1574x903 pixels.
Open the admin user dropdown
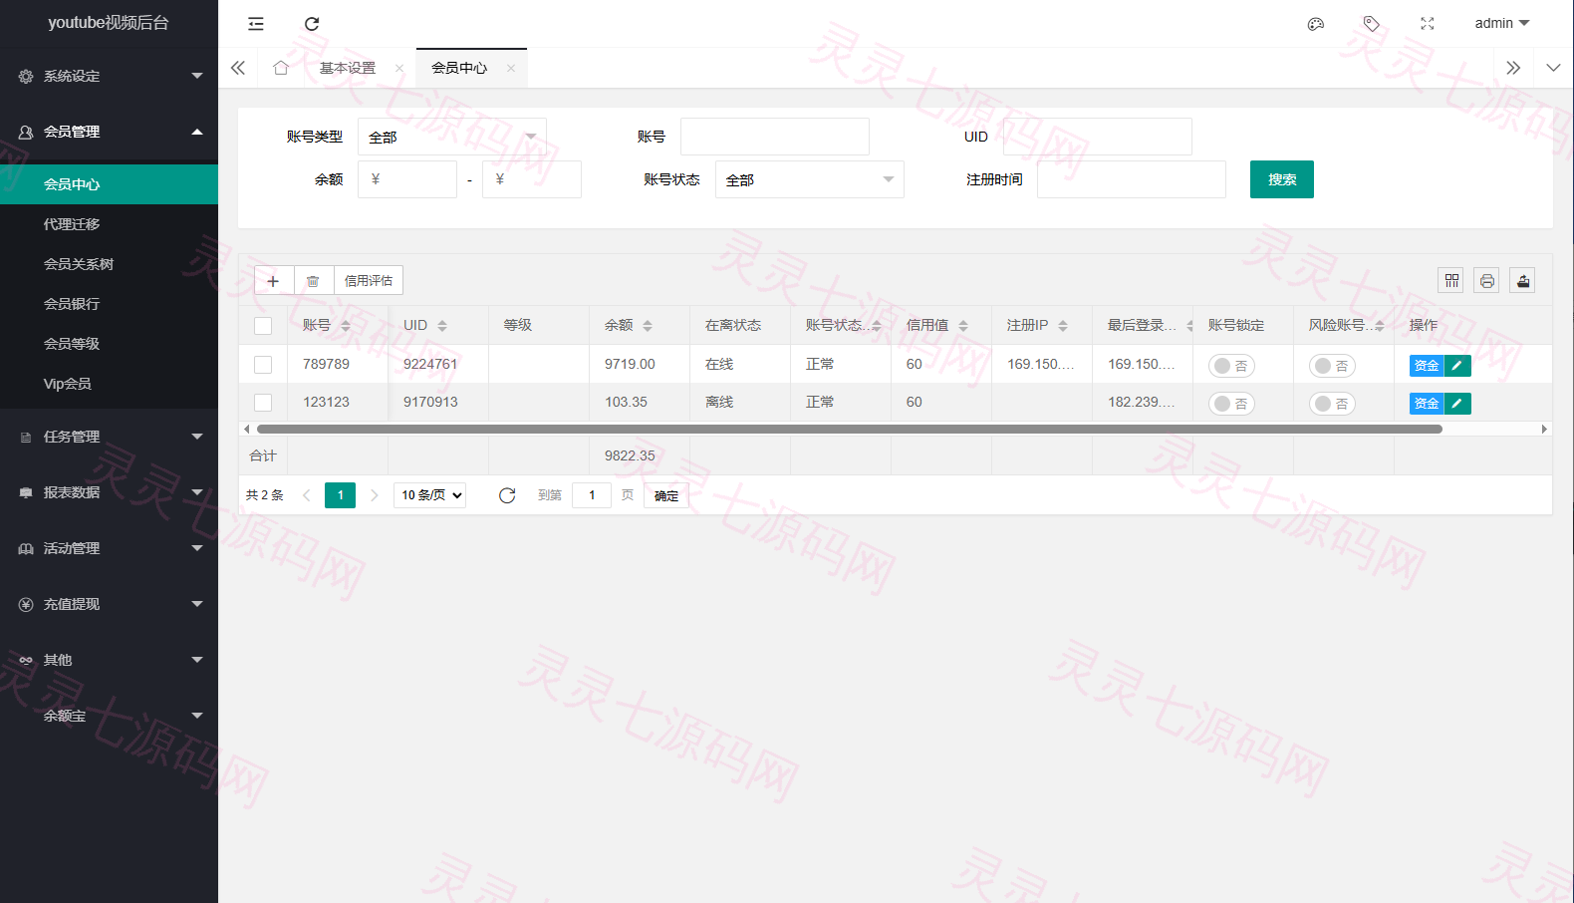1501,23
